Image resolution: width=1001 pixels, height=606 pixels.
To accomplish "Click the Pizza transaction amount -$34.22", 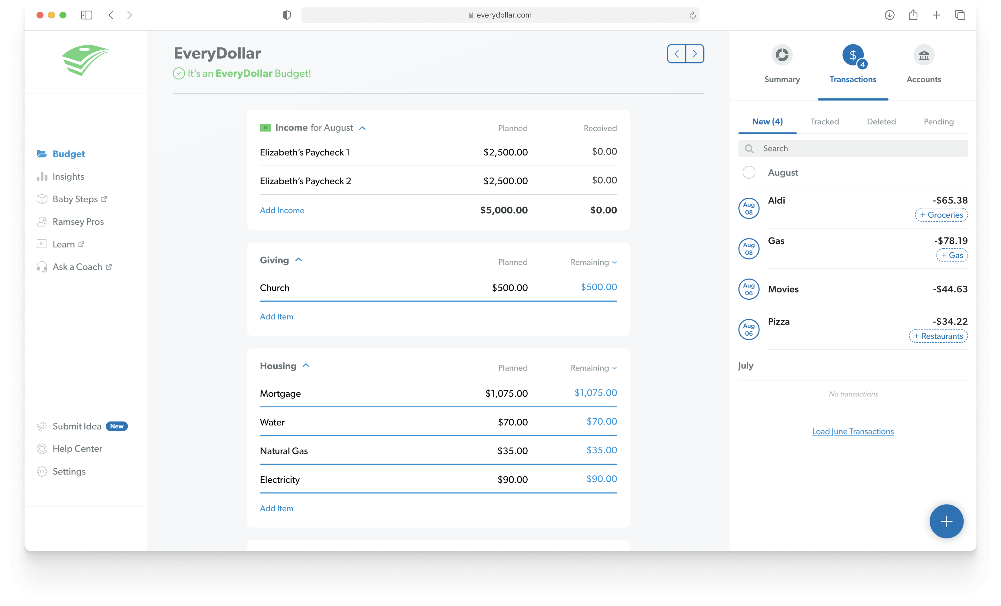I will (x=950, y=321).
